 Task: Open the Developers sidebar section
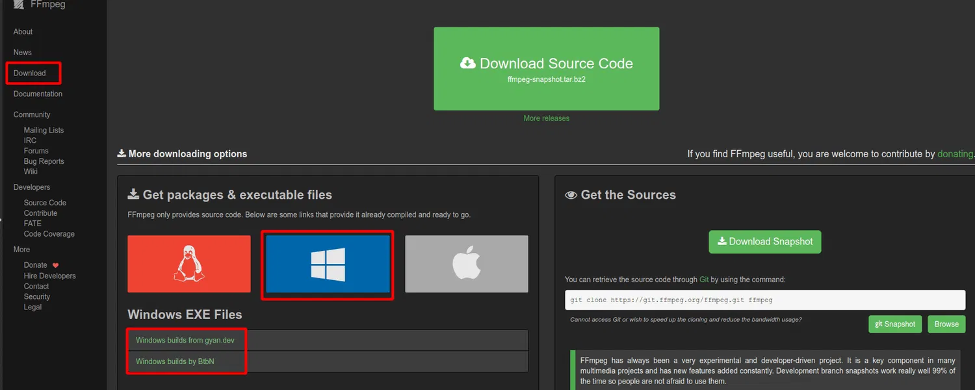tap(32, 187)
